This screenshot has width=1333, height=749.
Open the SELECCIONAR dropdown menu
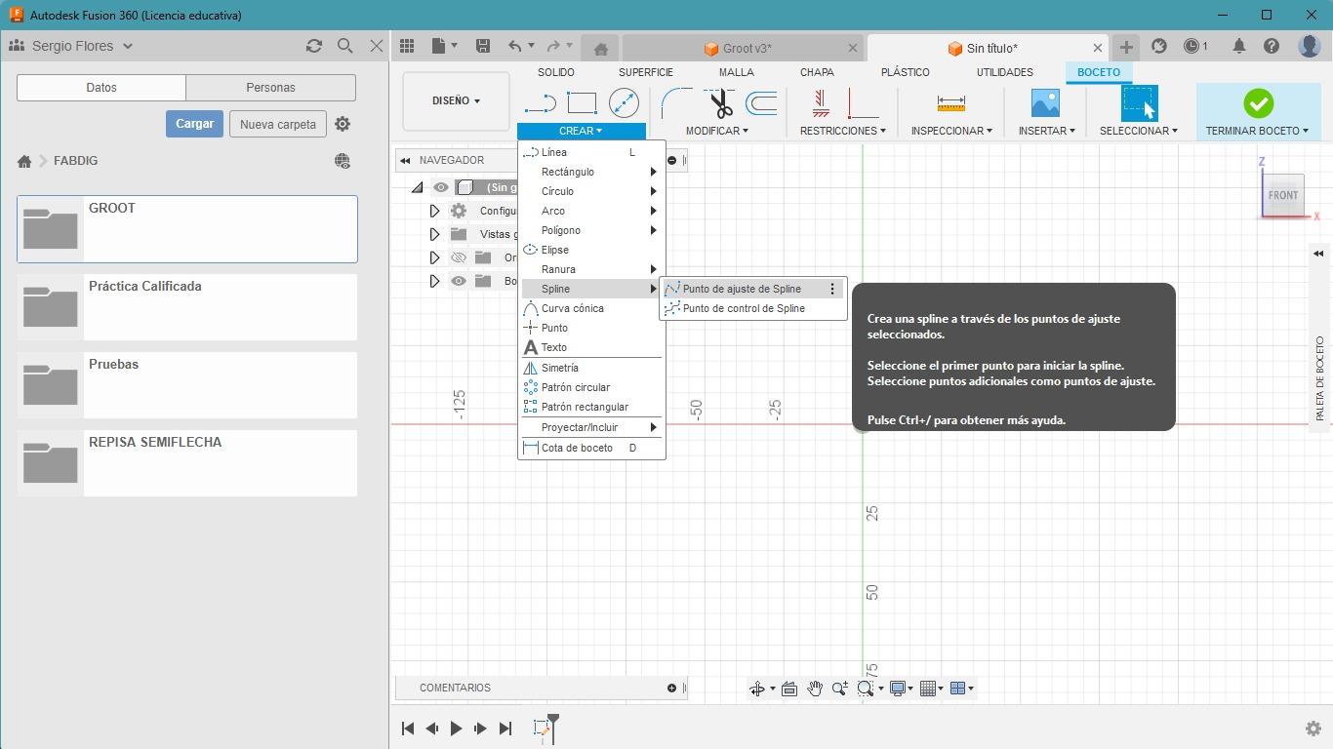click(x=1138, y=131)
